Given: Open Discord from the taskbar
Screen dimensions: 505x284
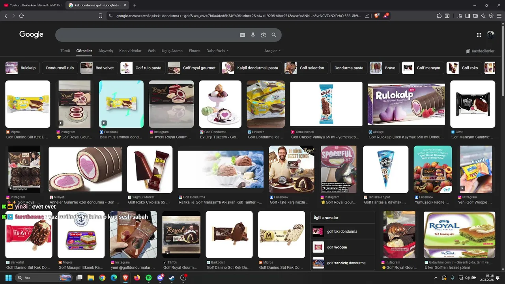Looking at the screenshot, I should pos(160,278).
